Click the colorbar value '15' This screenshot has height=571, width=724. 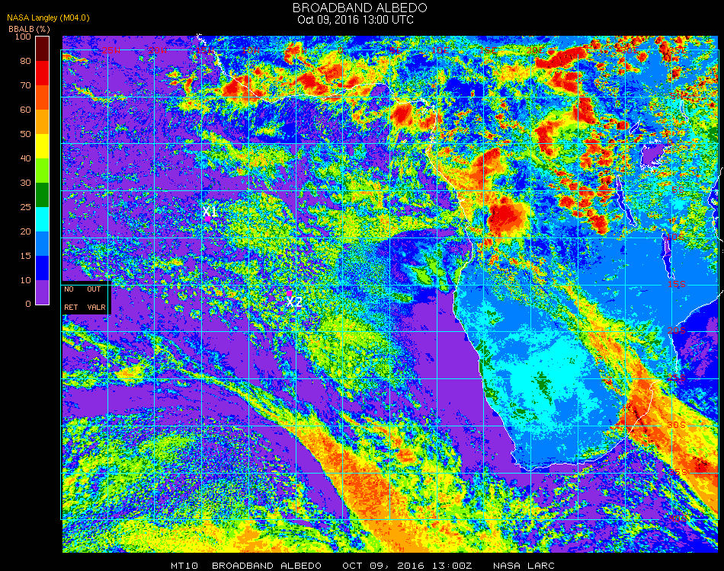[x=25, y=256]
